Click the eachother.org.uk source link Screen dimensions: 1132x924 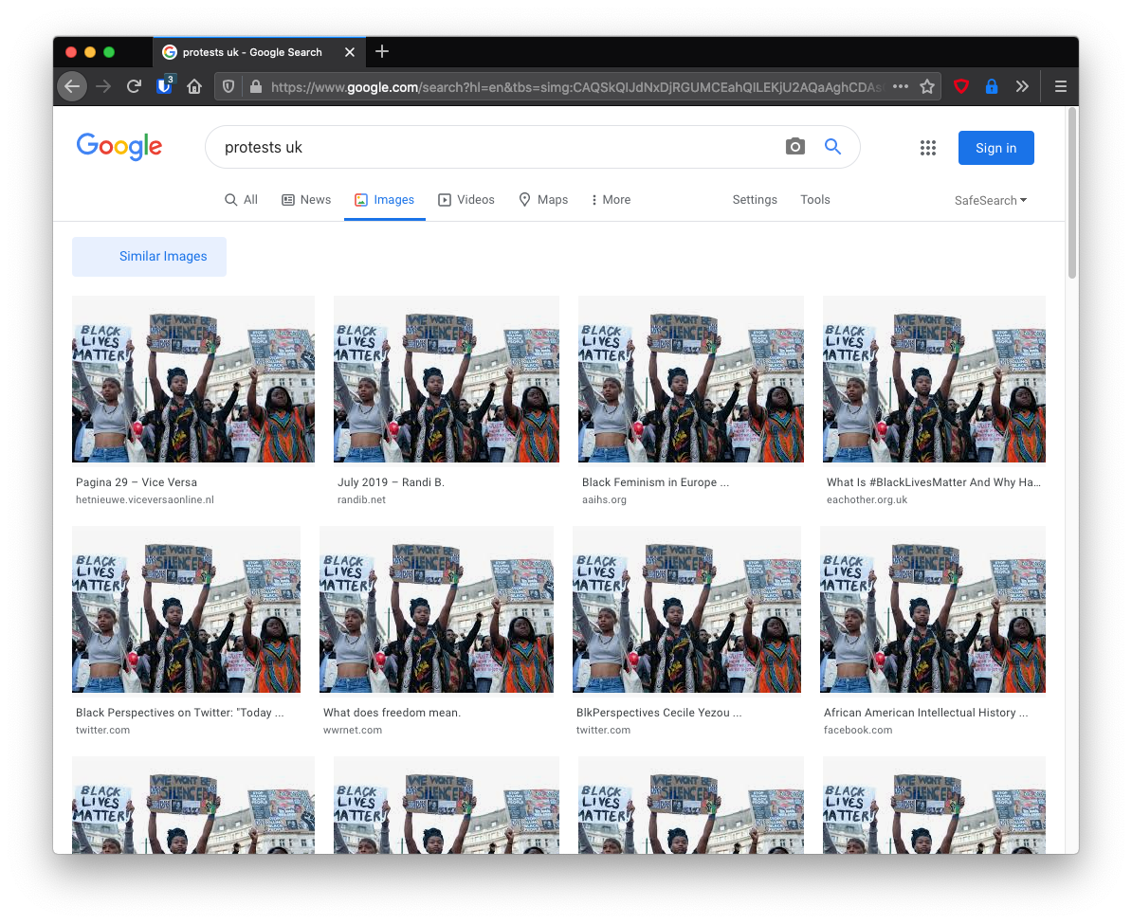coord(867,499)
